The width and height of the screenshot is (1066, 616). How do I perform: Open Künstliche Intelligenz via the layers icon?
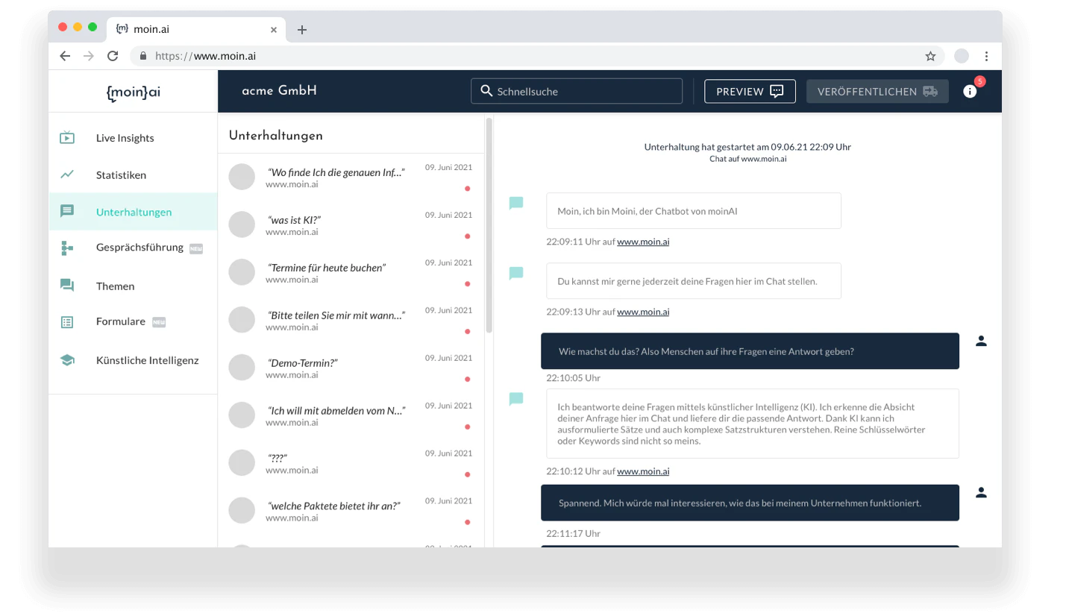click(68, 359)
